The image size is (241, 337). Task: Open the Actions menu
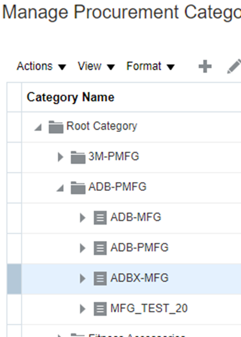pos(41,66)
